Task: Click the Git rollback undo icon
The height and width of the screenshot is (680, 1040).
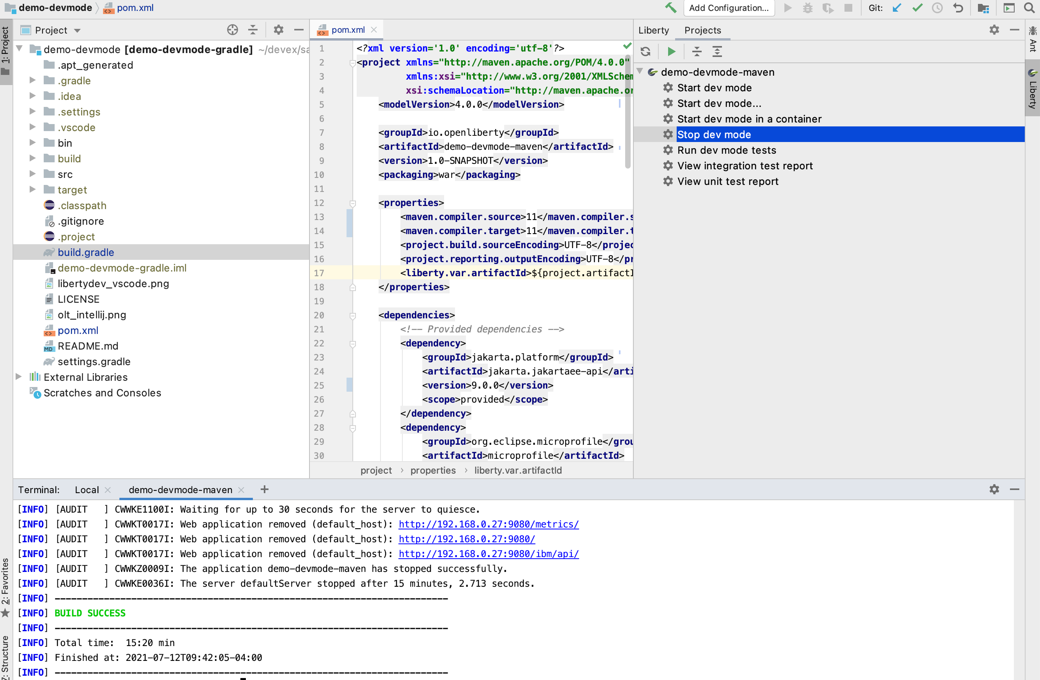Action: (958, 8)
